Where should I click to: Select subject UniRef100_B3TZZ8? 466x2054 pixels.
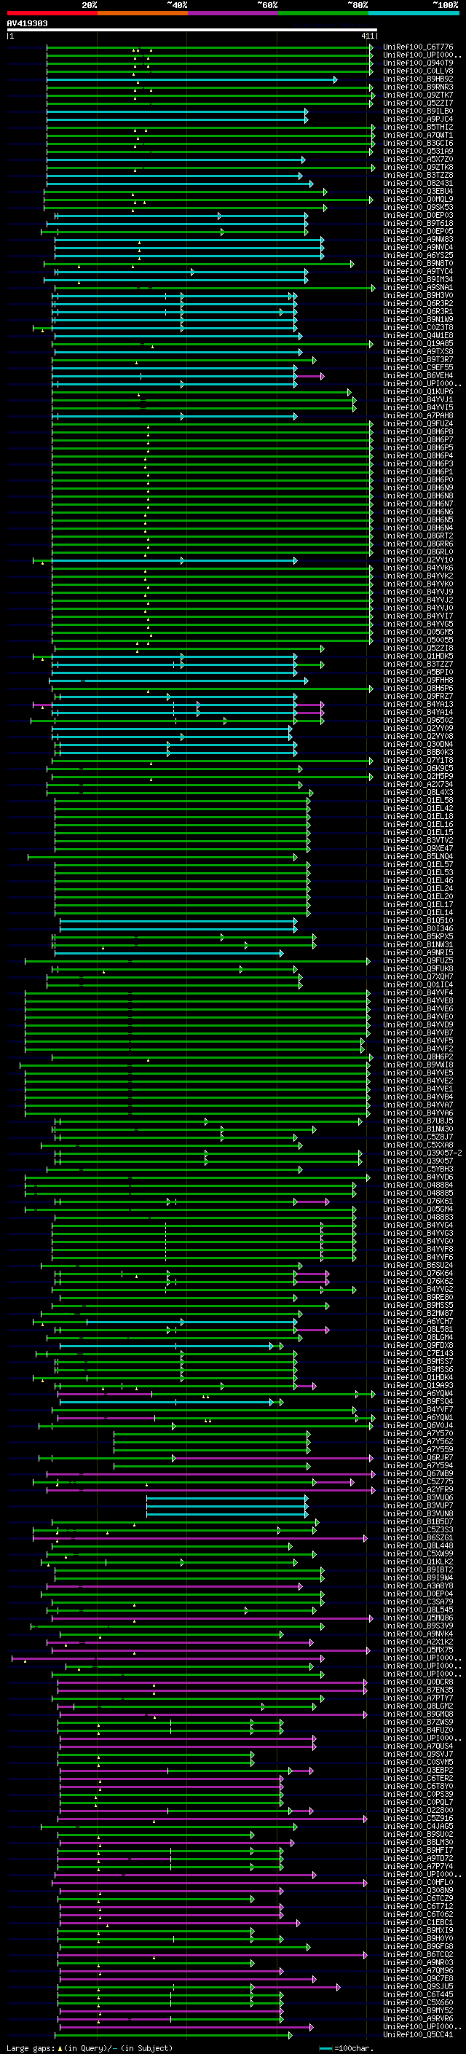coord(417,176)
